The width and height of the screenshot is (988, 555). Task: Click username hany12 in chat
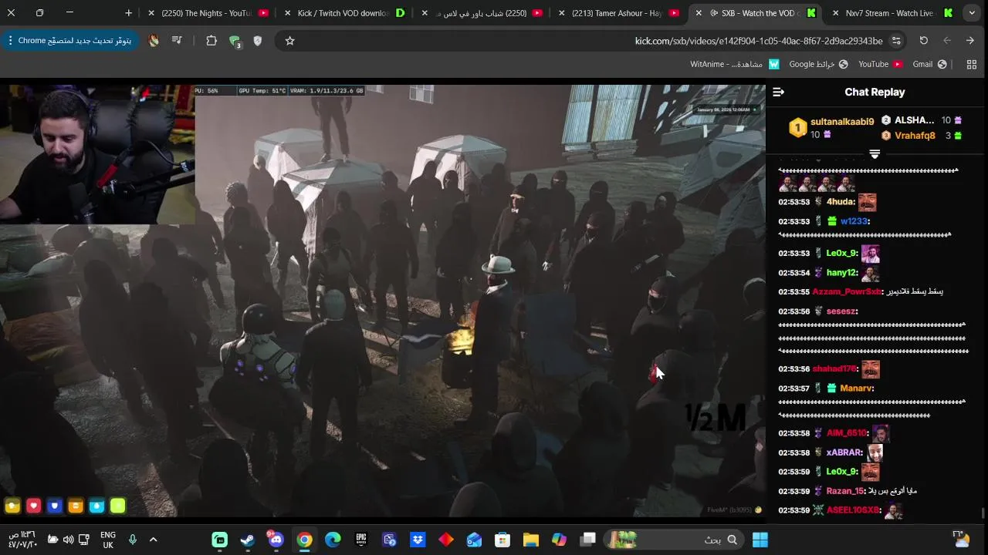841,273
